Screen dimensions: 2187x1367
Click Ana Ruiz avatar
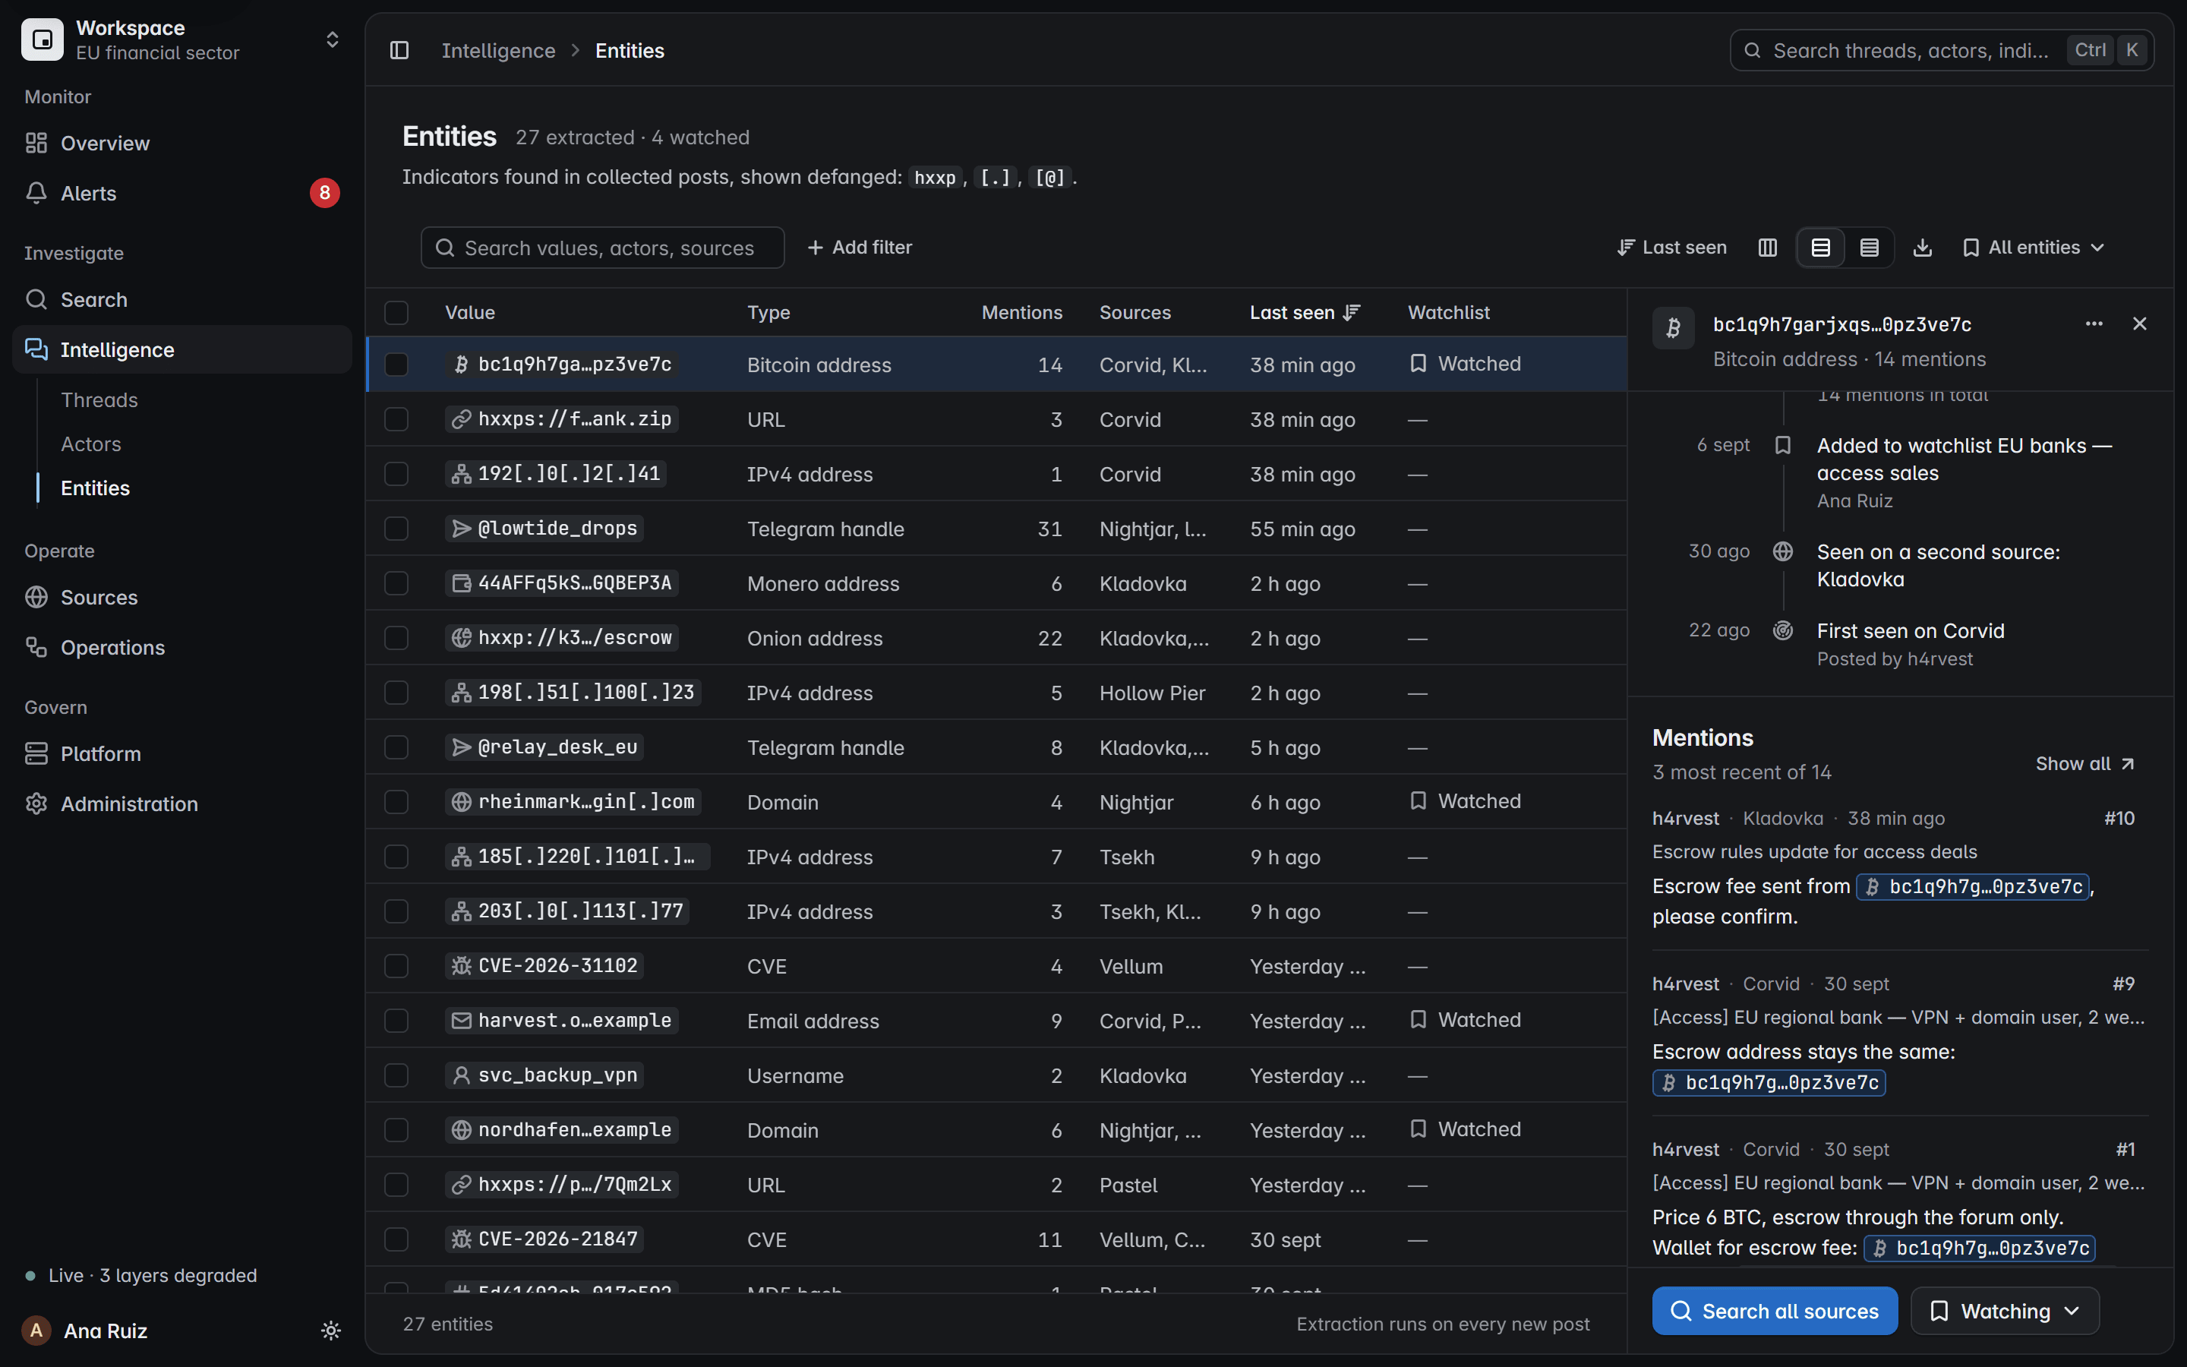[x=36, y=1331]
